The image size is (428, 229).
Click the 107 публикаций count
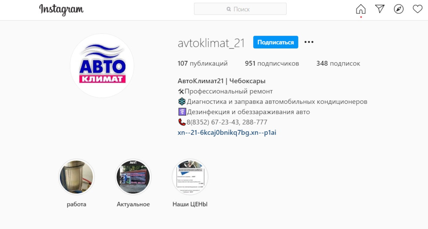coord(202,64)
